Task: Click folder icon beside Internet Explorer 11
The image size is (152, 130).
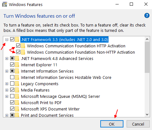Action: click(17, 65)
